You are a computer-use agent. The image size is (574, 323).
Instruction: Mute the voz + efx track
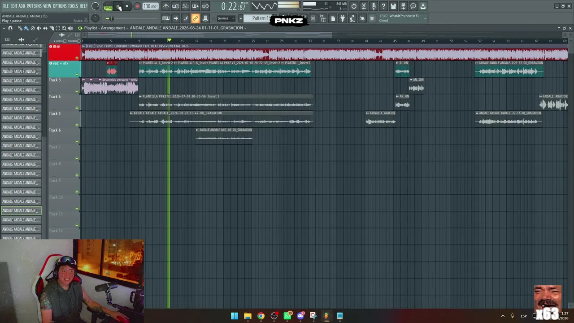tap(77, 74)
